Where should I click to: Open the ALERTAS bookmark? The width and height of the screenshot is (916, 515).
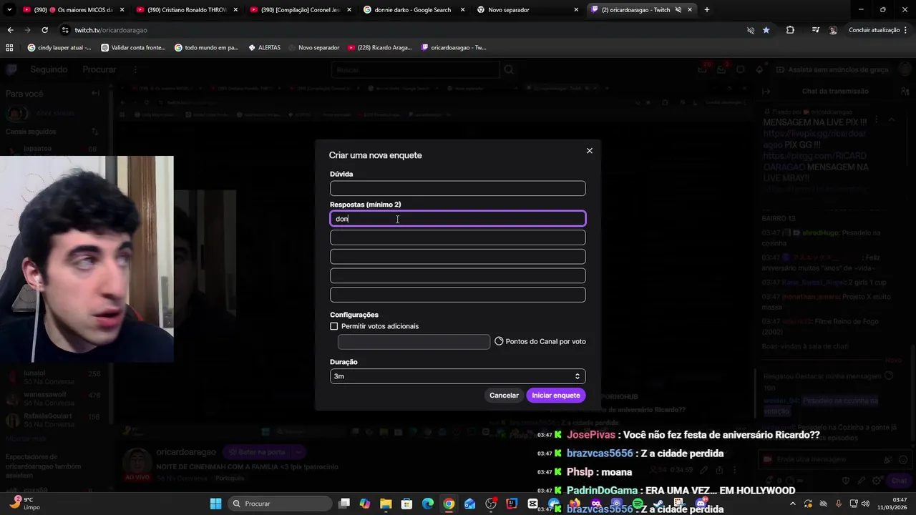coord(264,48)
